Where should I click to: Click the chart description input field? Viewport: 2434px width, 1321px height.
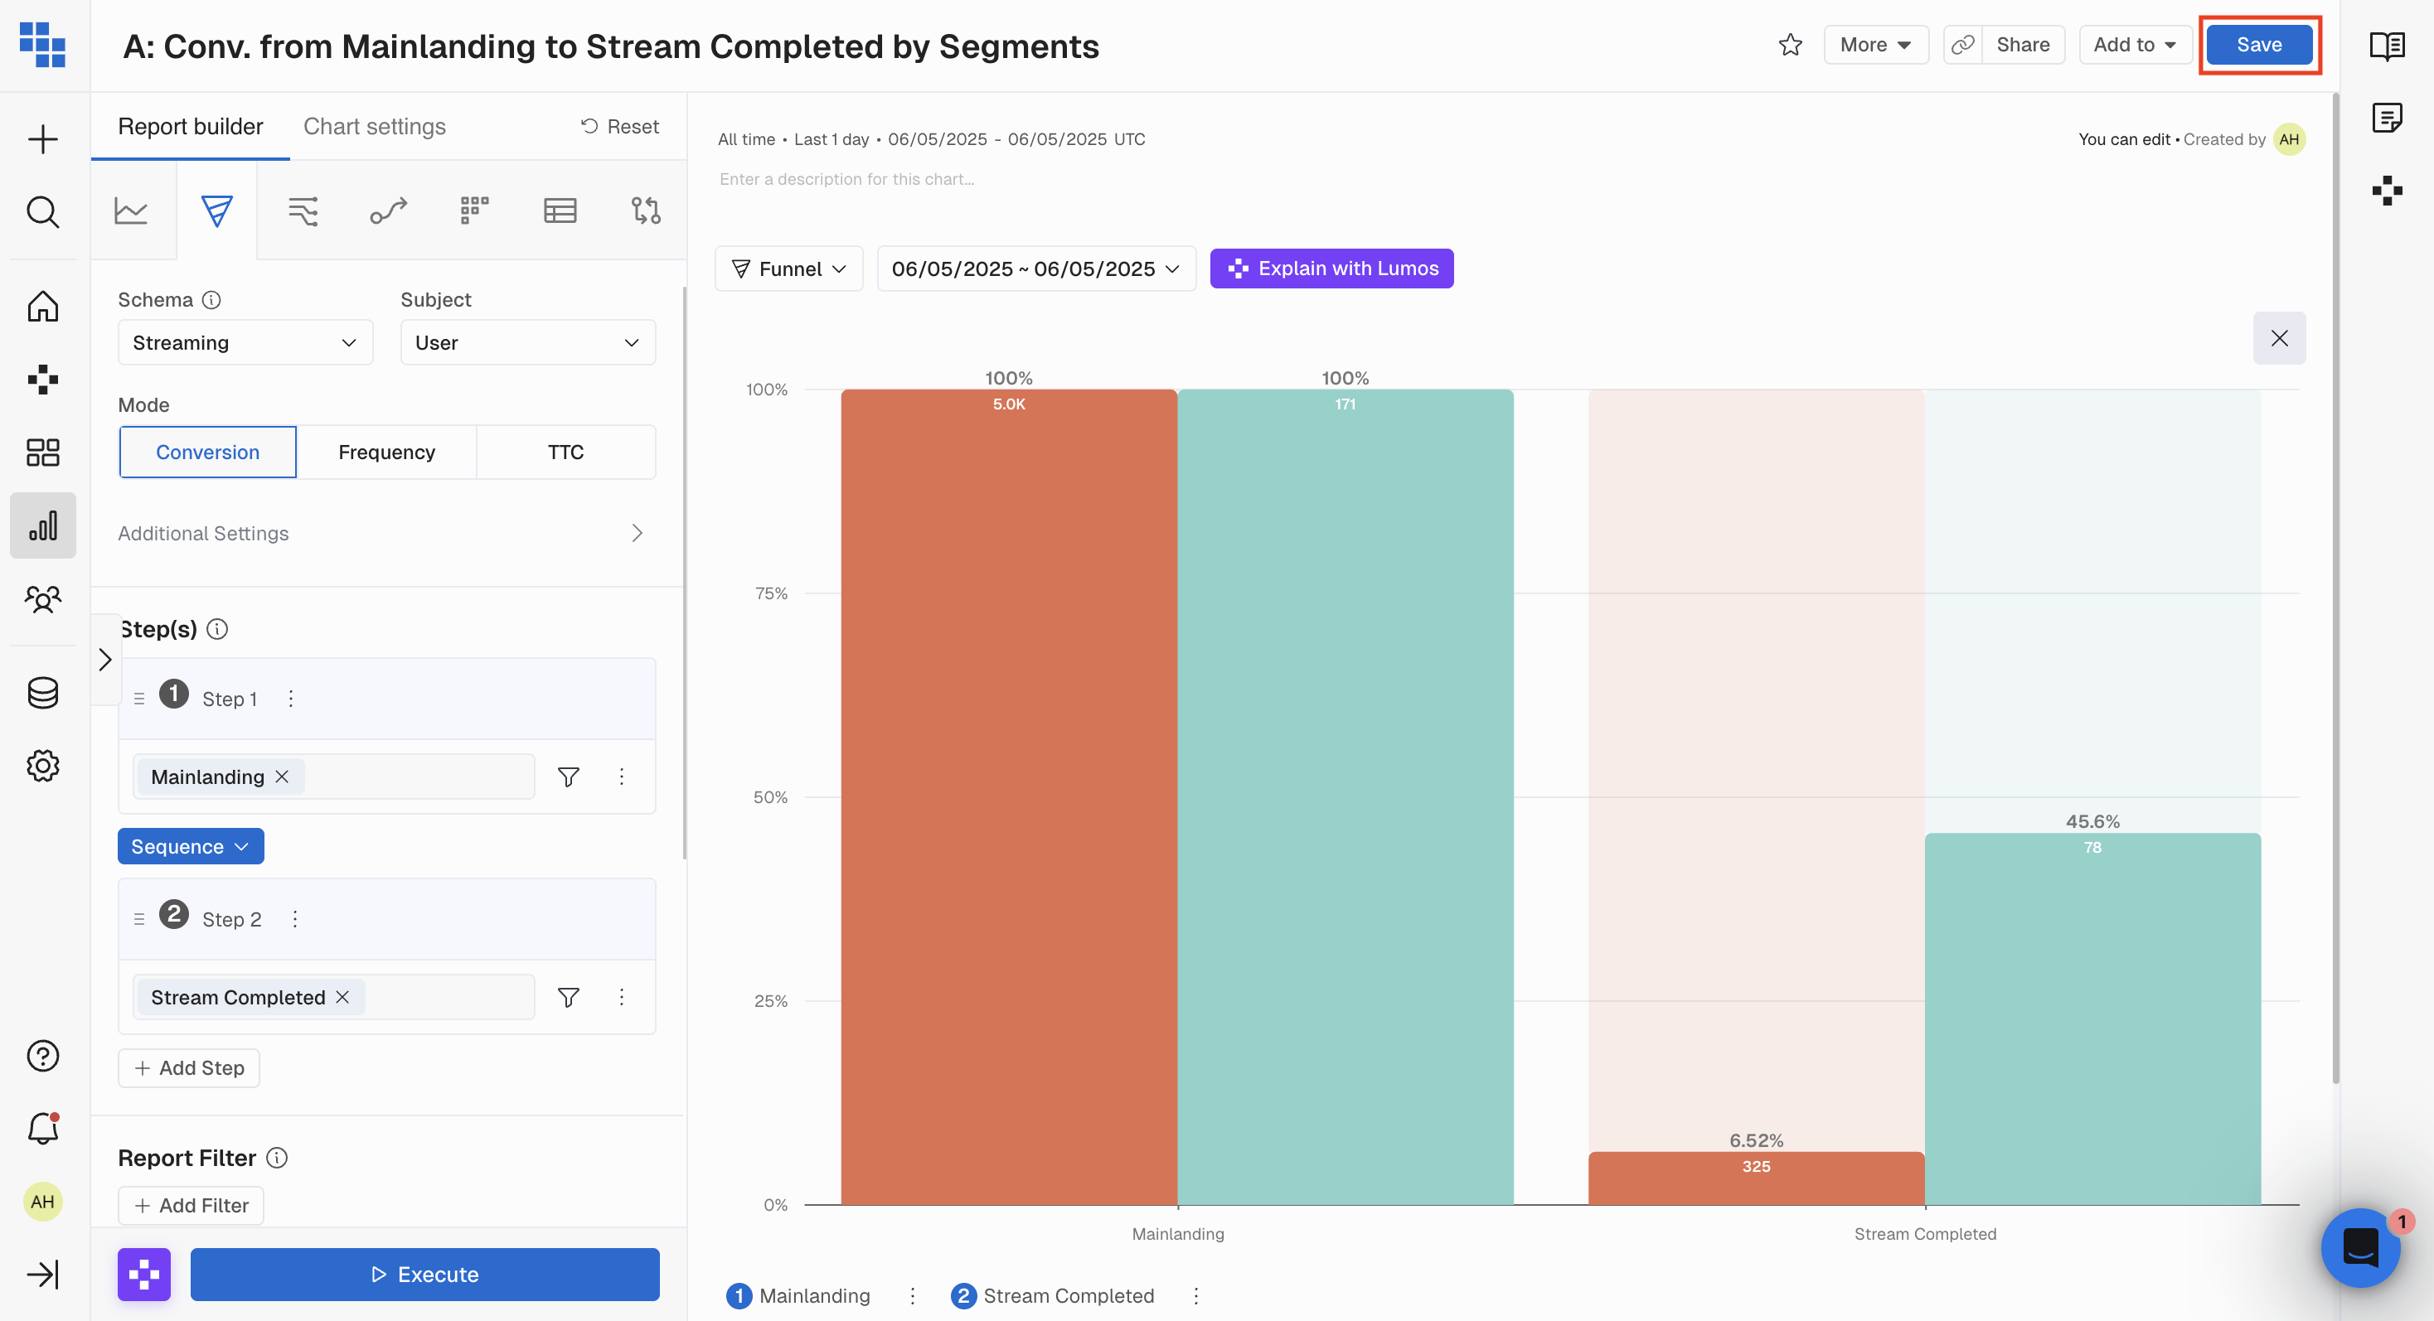846,179
